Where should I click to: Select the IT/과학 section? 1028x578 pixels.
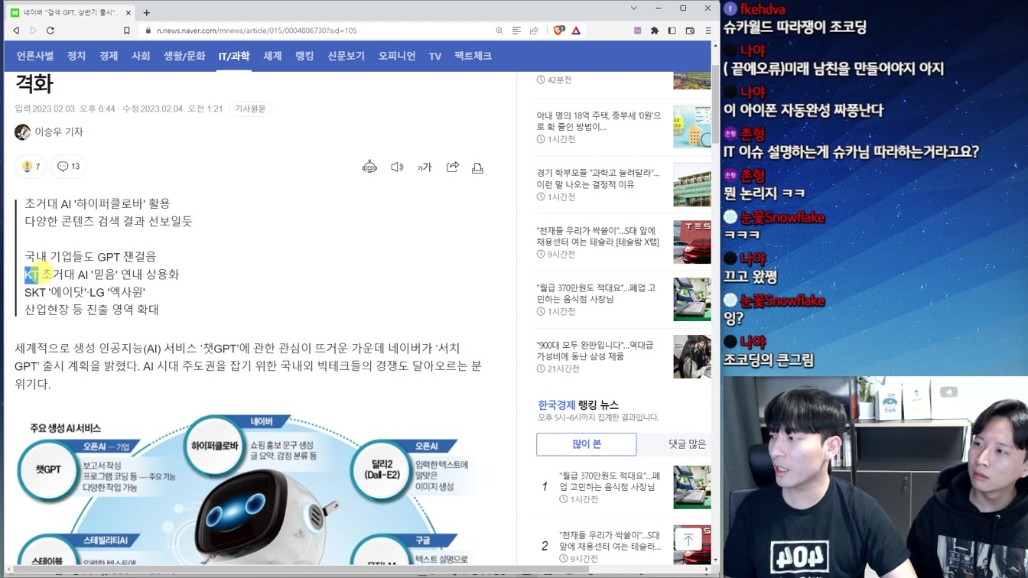234,56
